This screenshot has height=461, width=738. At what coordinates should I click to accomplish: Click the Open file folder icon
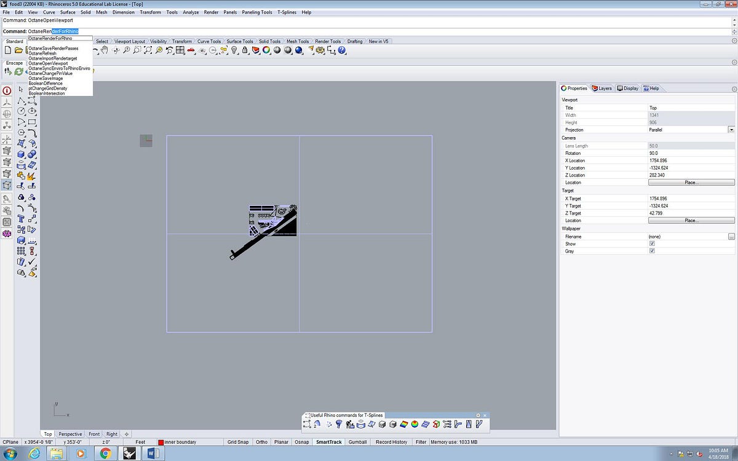18,50
